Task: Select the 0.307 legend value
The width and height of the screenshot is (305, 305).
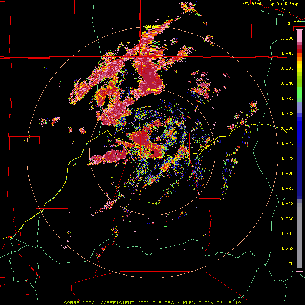Action: pos(287,234)
